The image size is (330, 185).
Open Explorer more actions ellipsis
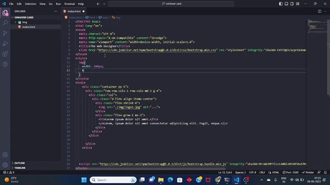pyautogui.click(x=56, y=11)
